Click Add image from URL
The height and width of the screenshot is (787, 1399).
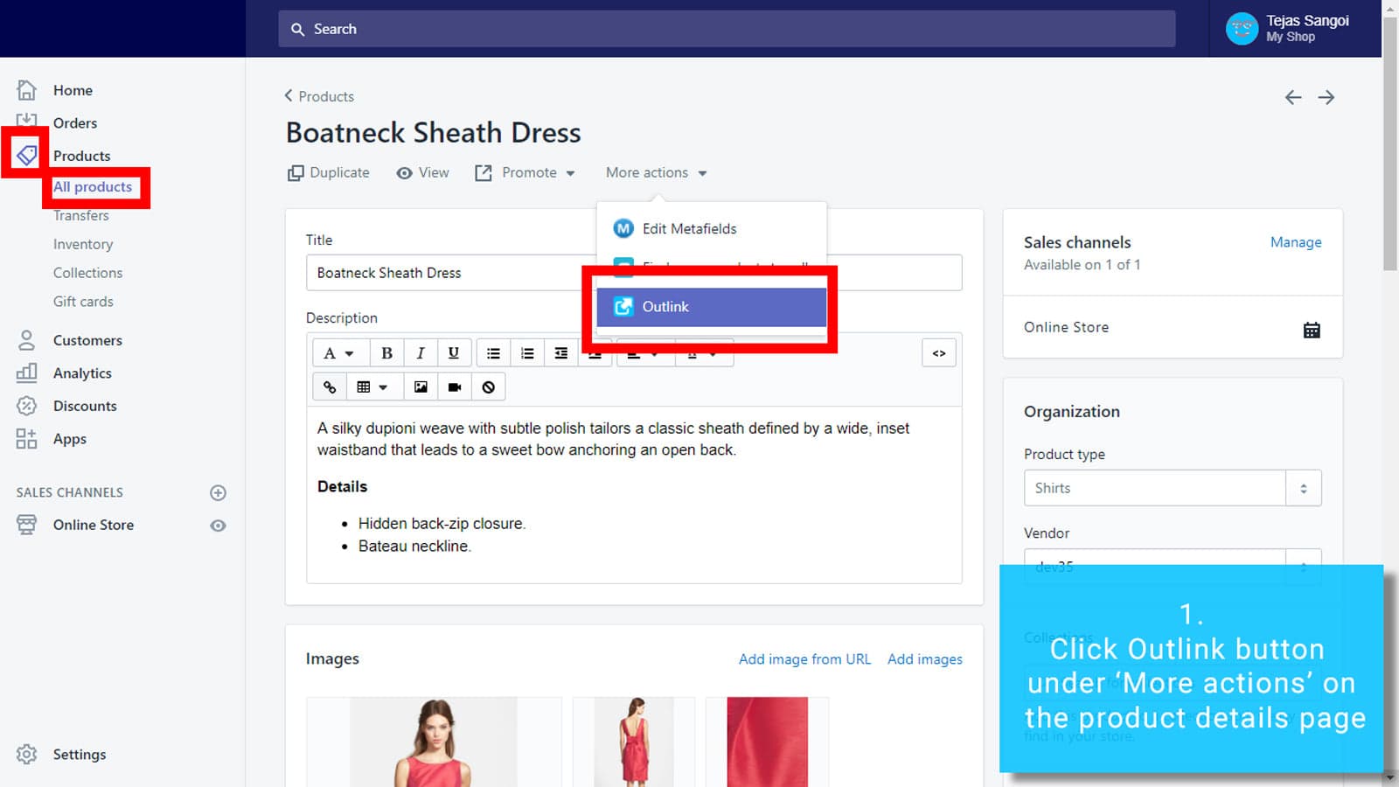tap(804, 658)
